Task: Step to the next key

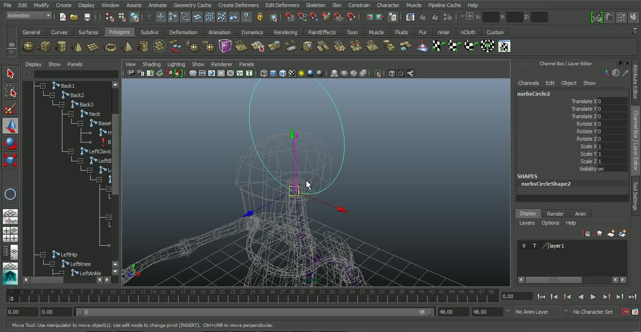Action: click(x=606, y=297)
